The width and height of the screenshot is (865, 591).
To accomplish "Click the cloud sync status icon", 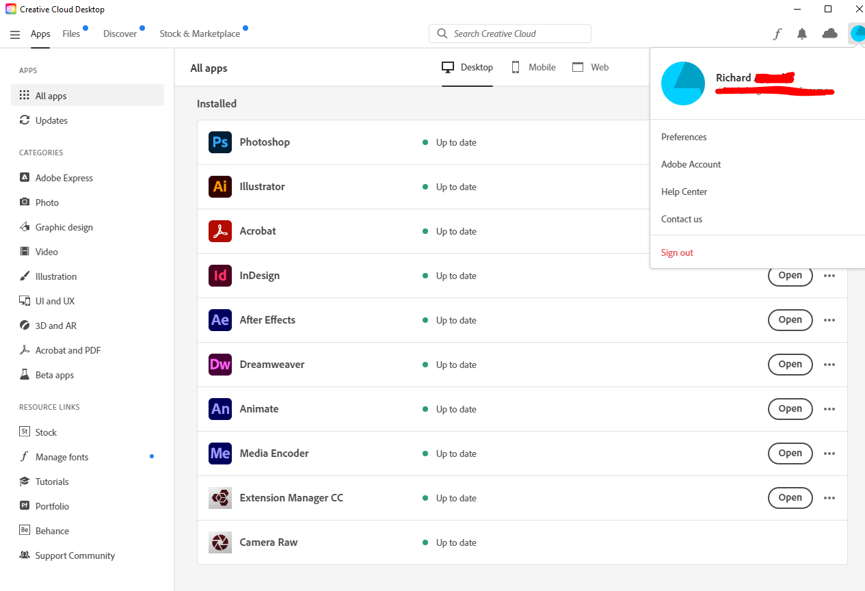I will (829, 34).
